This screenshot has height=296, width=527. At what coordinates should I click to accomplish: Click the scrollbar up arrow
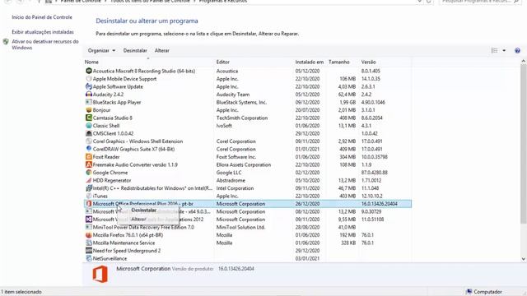pos(524,62)
